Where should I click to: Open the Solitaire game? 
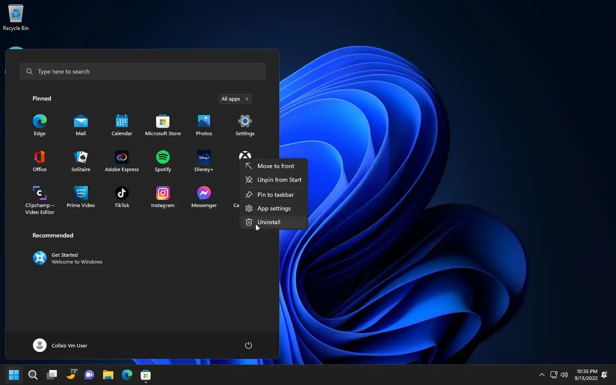(x=81, y=161)
